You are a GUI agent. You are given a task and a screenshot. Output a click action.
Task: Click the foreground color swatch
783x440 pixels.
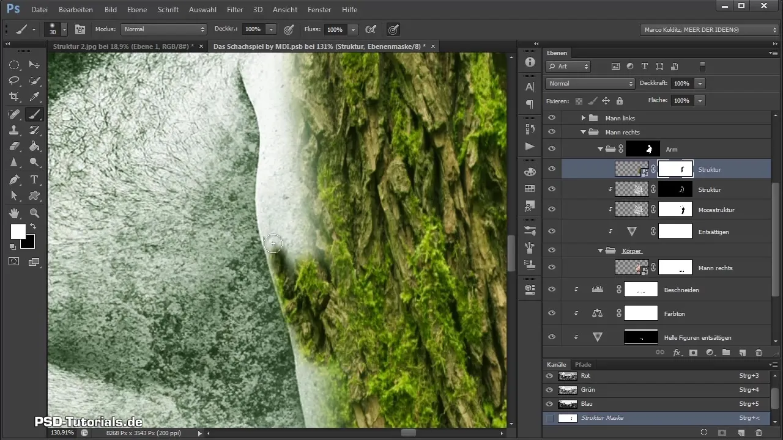(18, 232)
